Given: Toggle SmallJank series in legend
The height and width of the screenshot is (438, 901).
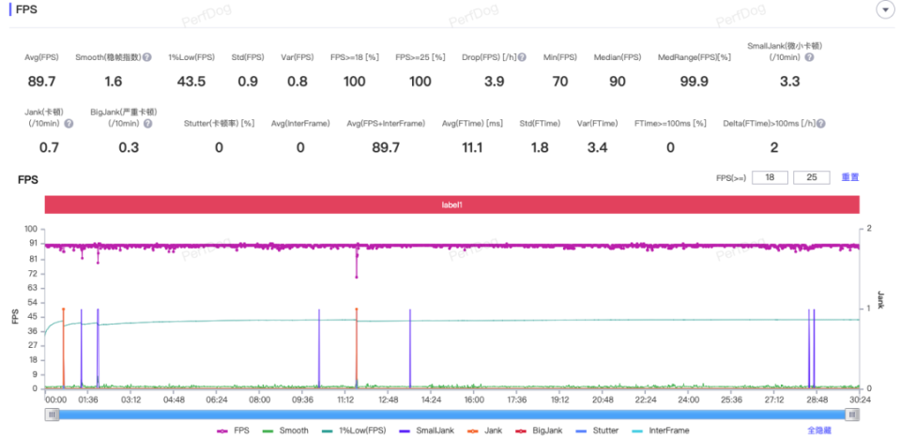Looking at the screenshot, I should [421, 430].
